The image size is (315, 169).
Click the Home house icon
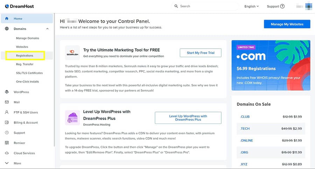[x=7, y=19]
